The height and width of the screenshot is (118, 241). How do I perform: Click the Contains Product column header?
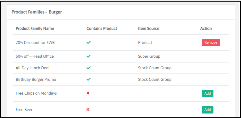102,29
